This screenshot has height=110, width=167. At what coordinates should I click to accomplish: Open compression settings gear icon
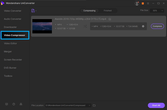tap(143, 26)
